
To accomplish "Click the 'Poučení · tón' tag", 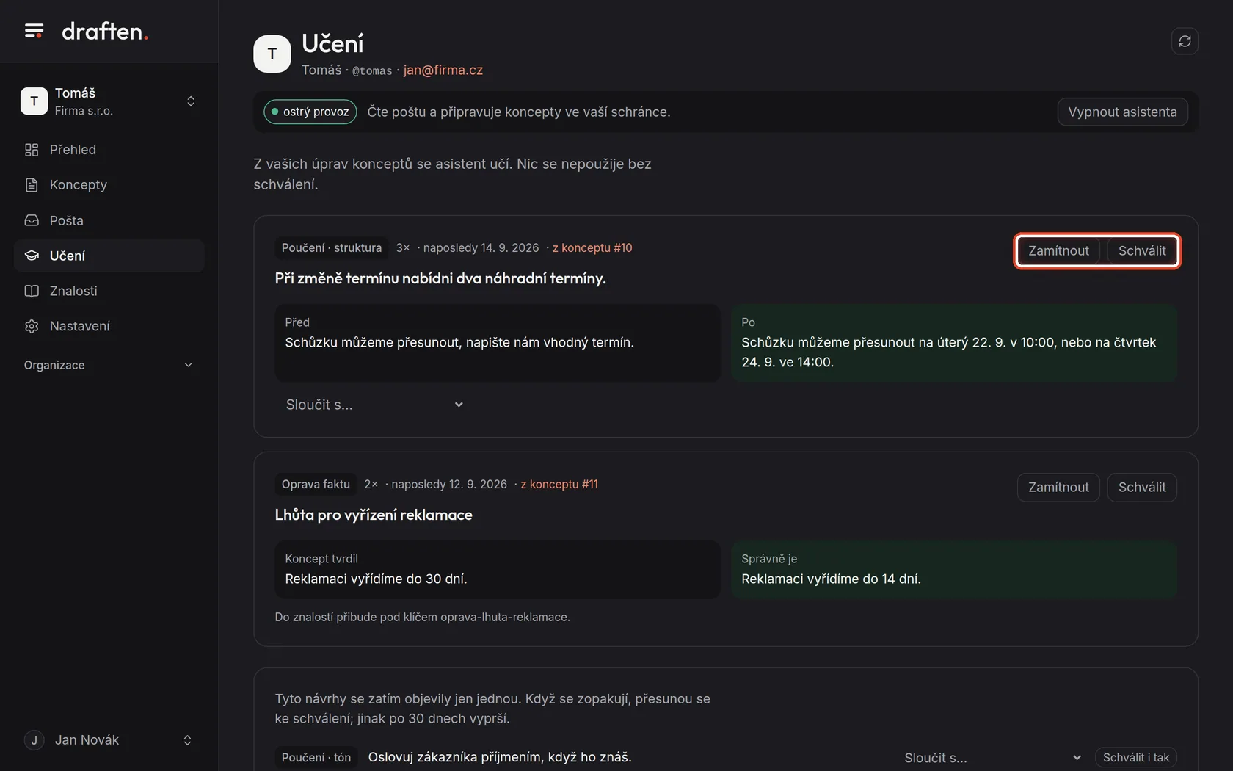I will click(x=316, y=758).
